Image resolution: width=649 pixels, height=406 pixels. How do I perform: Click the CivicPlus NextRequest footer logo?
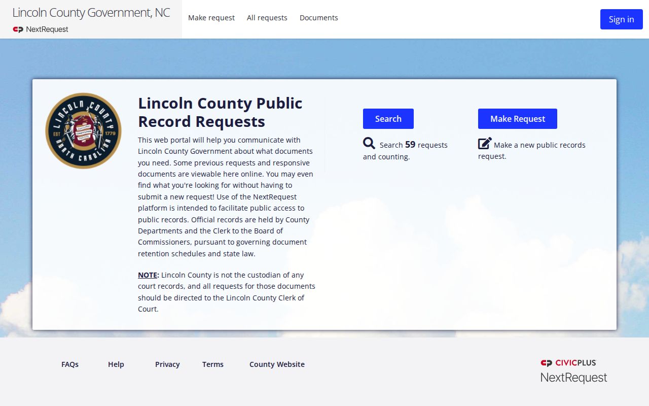[x=573, y=371]
